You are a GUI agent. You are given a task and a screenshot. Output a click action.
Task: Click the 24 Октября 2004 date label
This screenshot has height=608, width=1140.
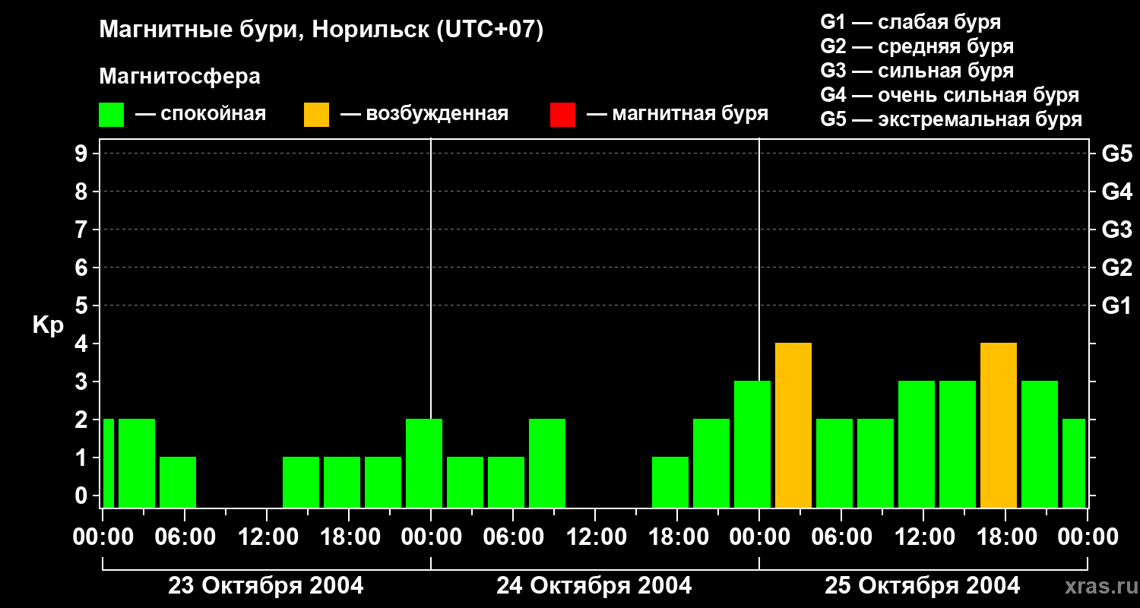[594, 586]
